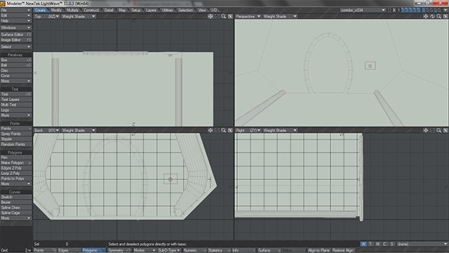
Task: Open the Top viewport Weight Shade dropdown
Action: pyautogui.click(x=79, y=16)
